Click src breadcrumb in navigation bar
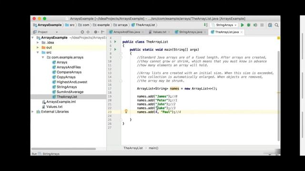 (70, 25)
